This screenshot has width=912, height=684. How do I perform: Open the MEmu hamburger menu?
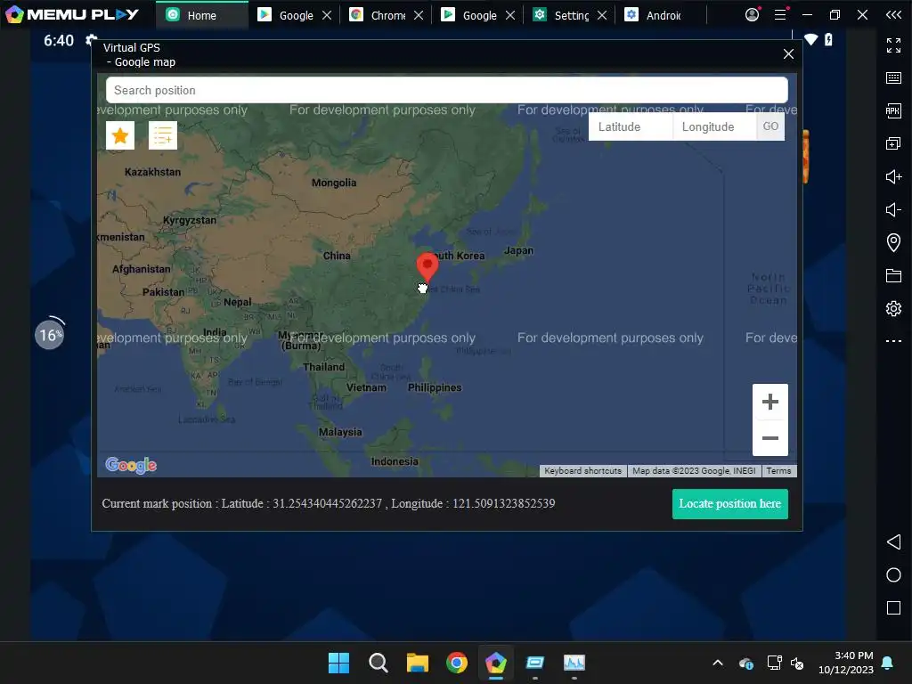point(780,14)
